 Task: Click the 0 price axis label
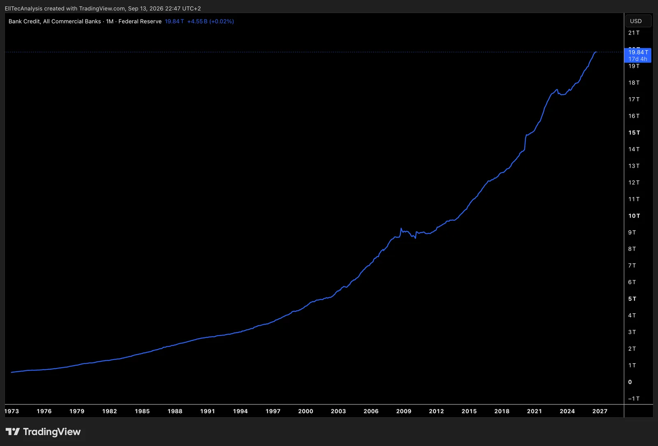(630, 382)
